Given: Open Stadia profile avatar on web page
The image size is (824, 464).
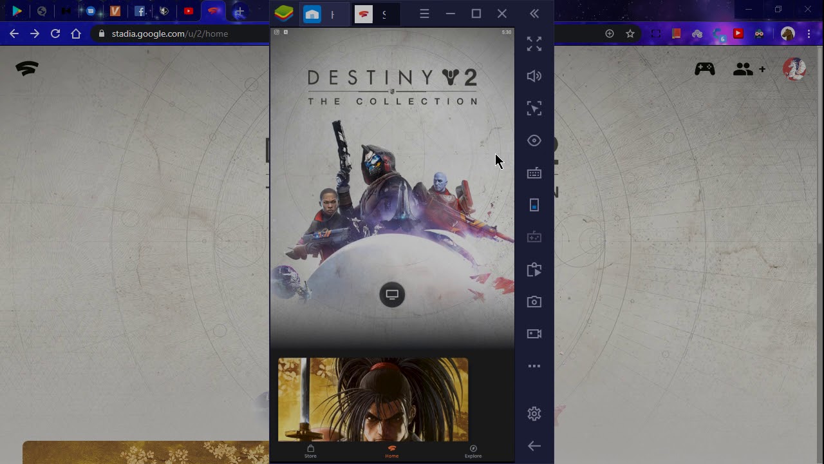Looking at the screenshot, I should (794, 68).
